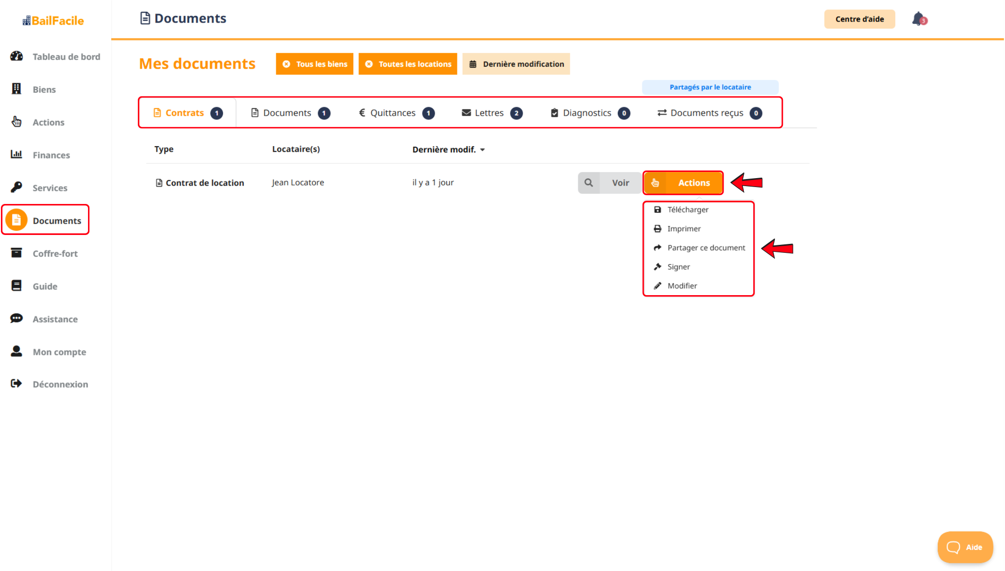Click the share arrow icon in the menu

point(657,248)
